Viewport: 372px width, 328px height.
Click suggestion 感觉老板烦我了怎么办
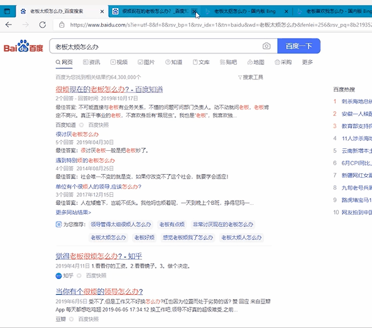pos(188,238)
